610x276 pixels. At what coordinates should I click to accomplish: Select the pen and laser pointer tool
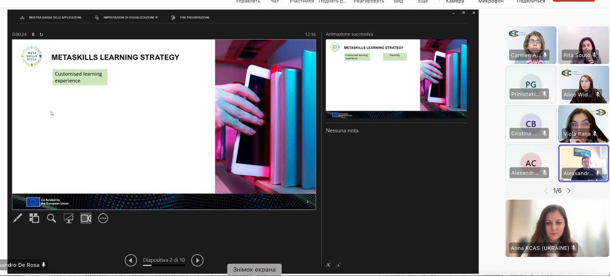(17, 219)
